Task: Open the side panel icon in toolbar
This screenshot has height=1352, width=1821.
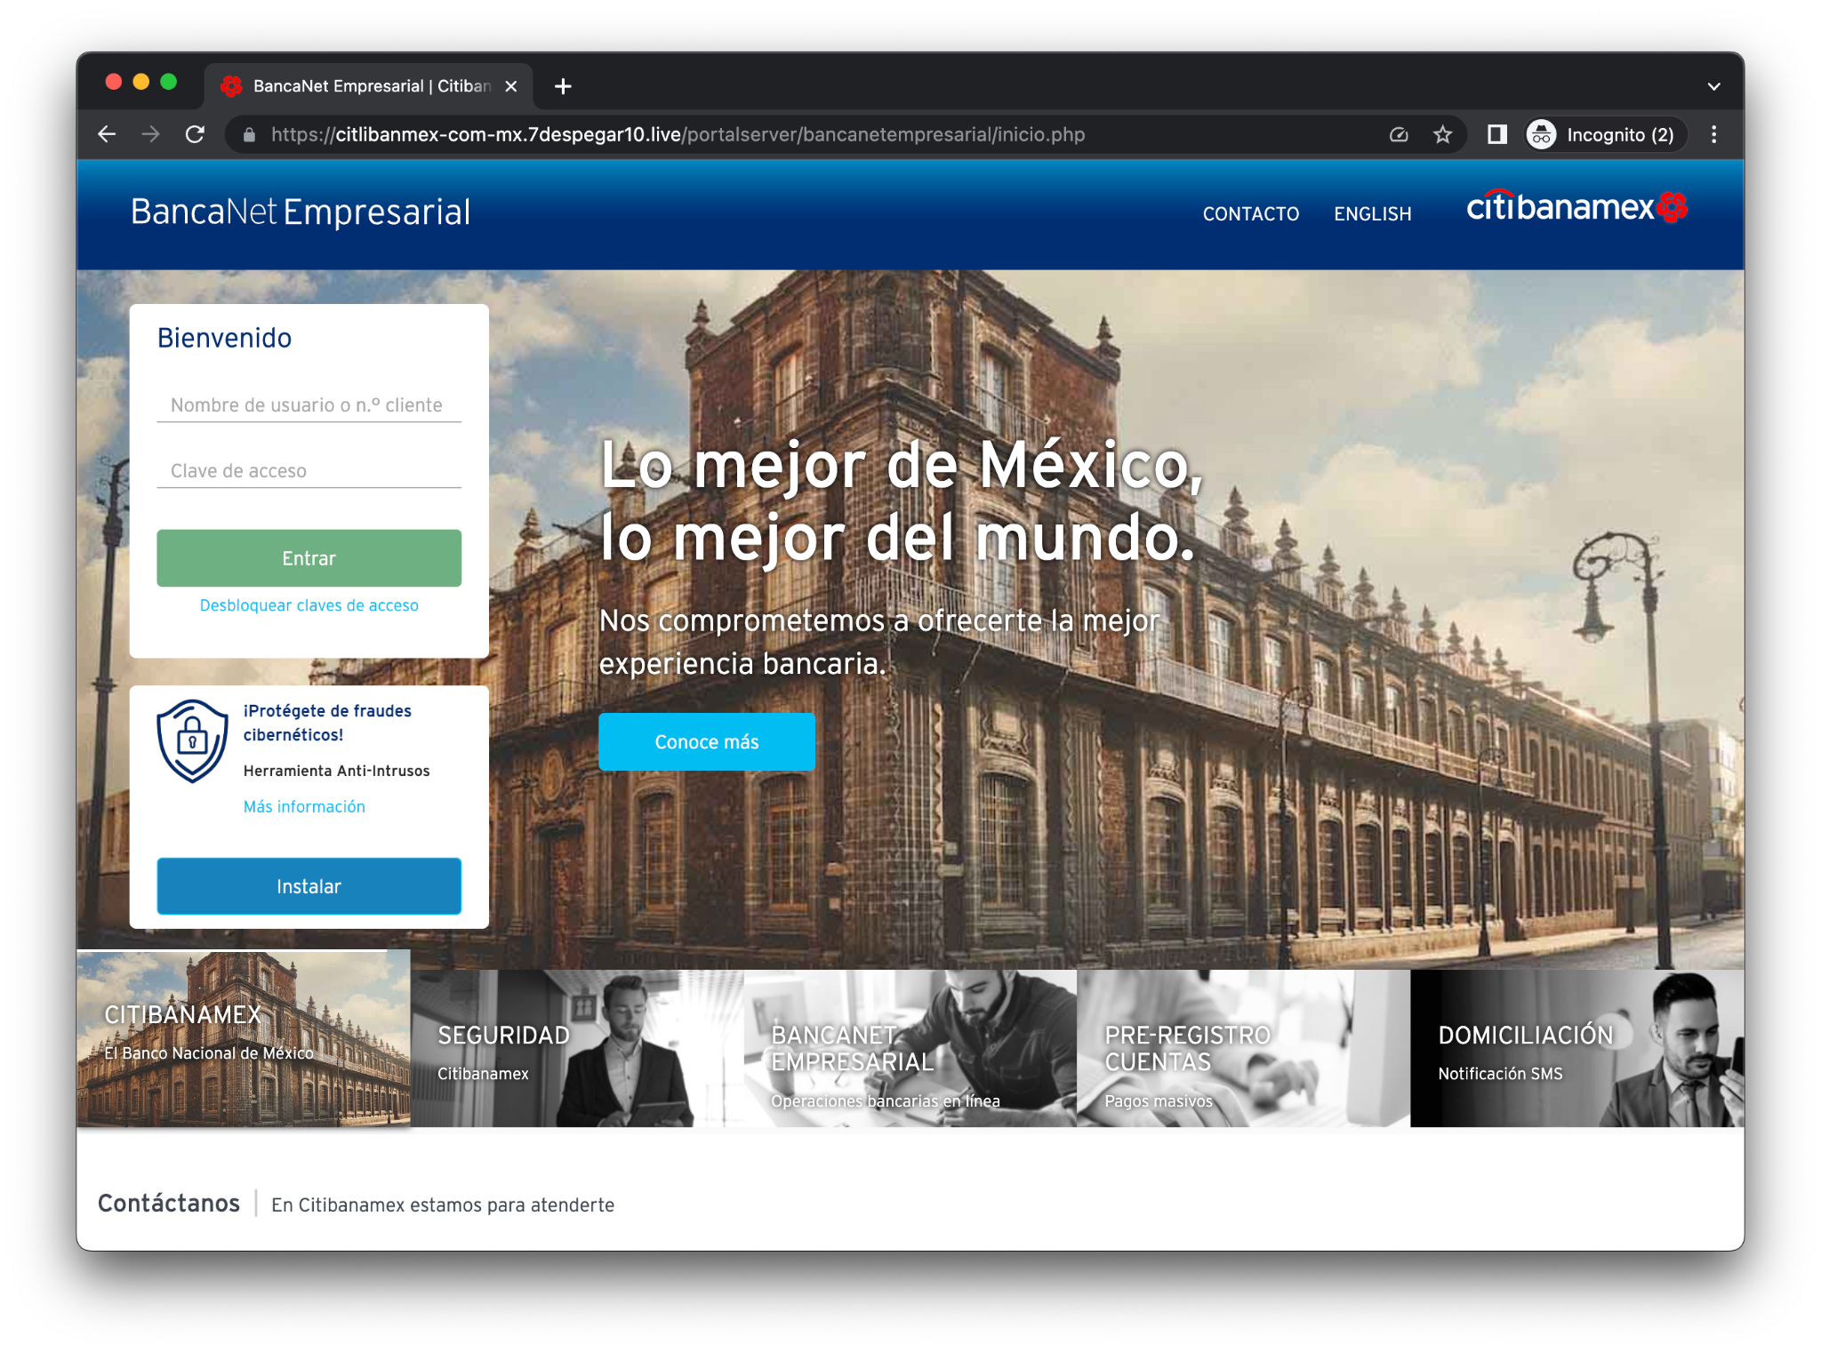Action: pos(1496,134)
